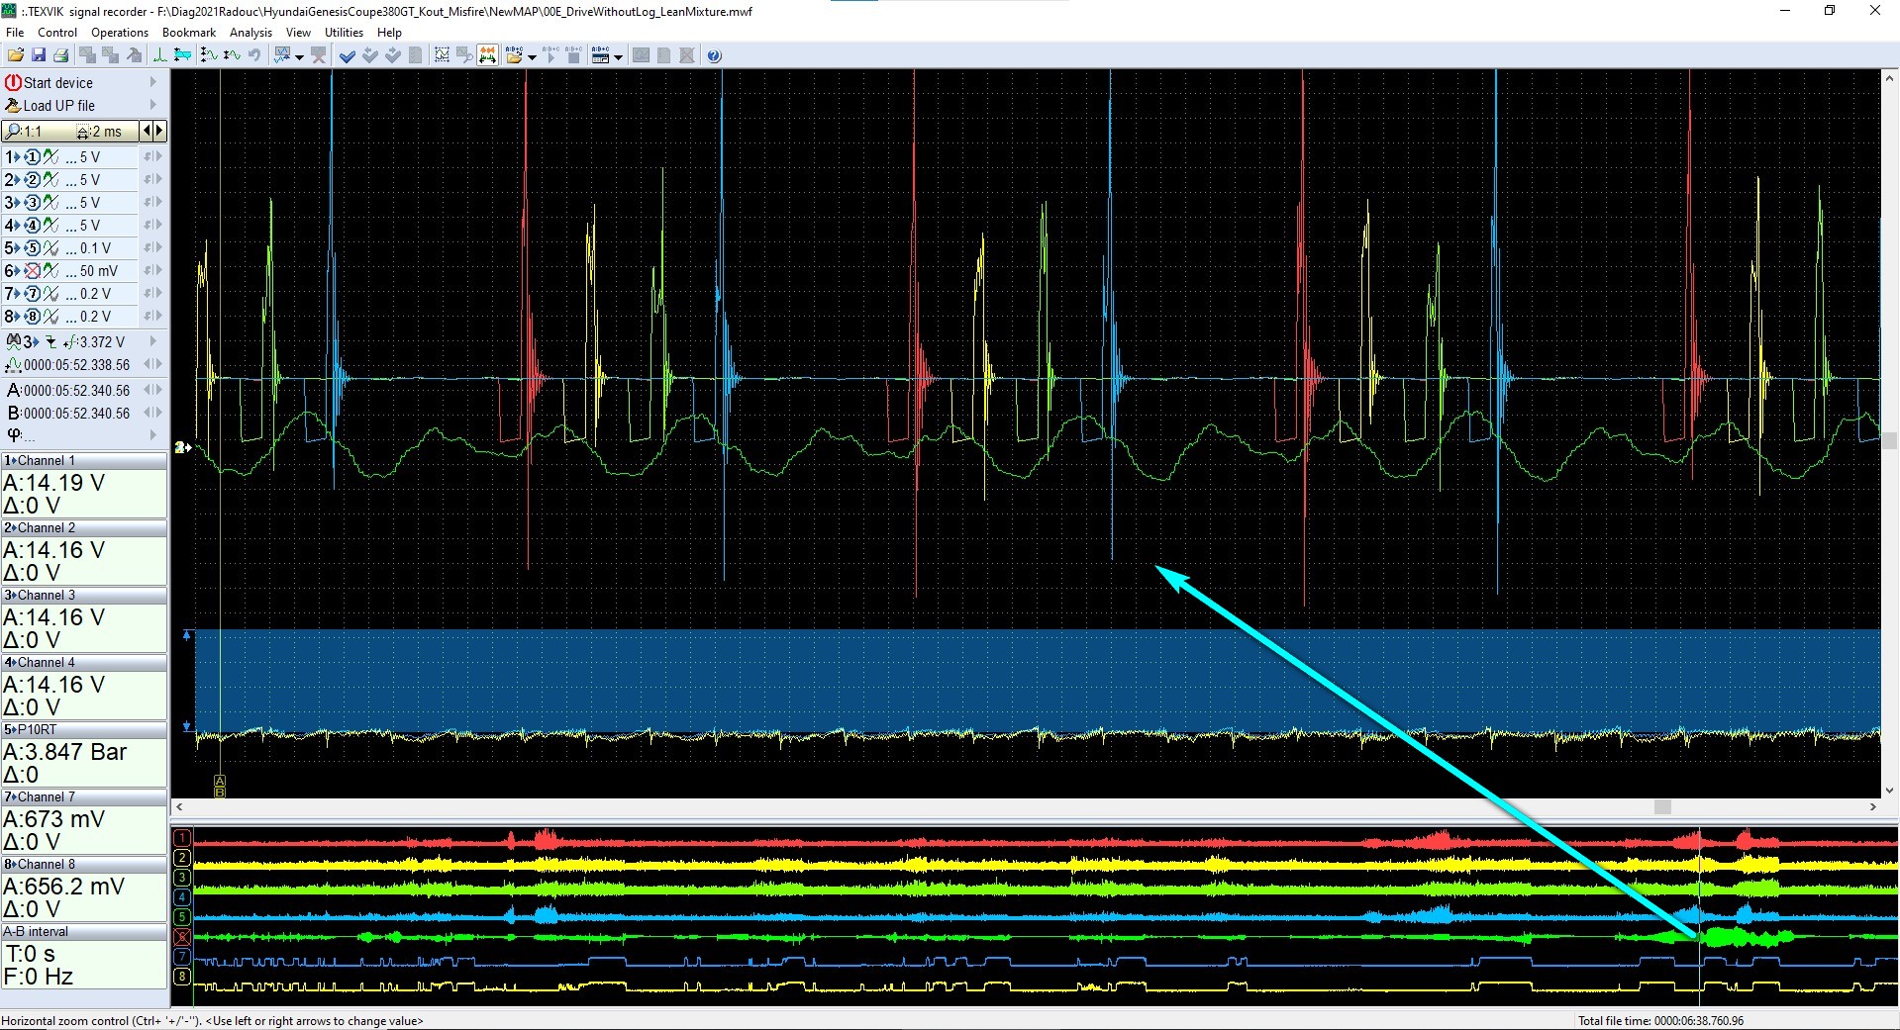Screen dimensions: 1900x1030
Task: Open help with the question mark icon
Action: click(714, 55)
